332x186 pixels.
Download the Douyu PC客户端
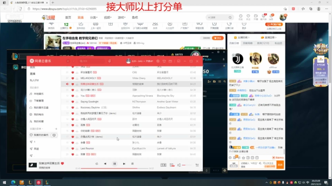coord(274,24)
